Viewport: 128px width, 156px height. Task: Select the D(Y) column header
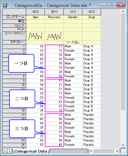[x=92, y=12]
